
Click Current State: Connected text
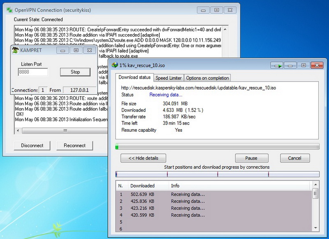(38, 19)
